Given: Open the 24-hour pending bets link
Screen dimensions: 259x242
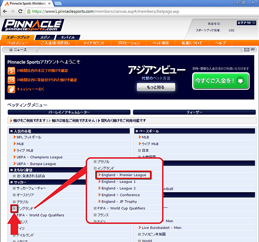Looking at the screenshot, I should coord(42,71).
